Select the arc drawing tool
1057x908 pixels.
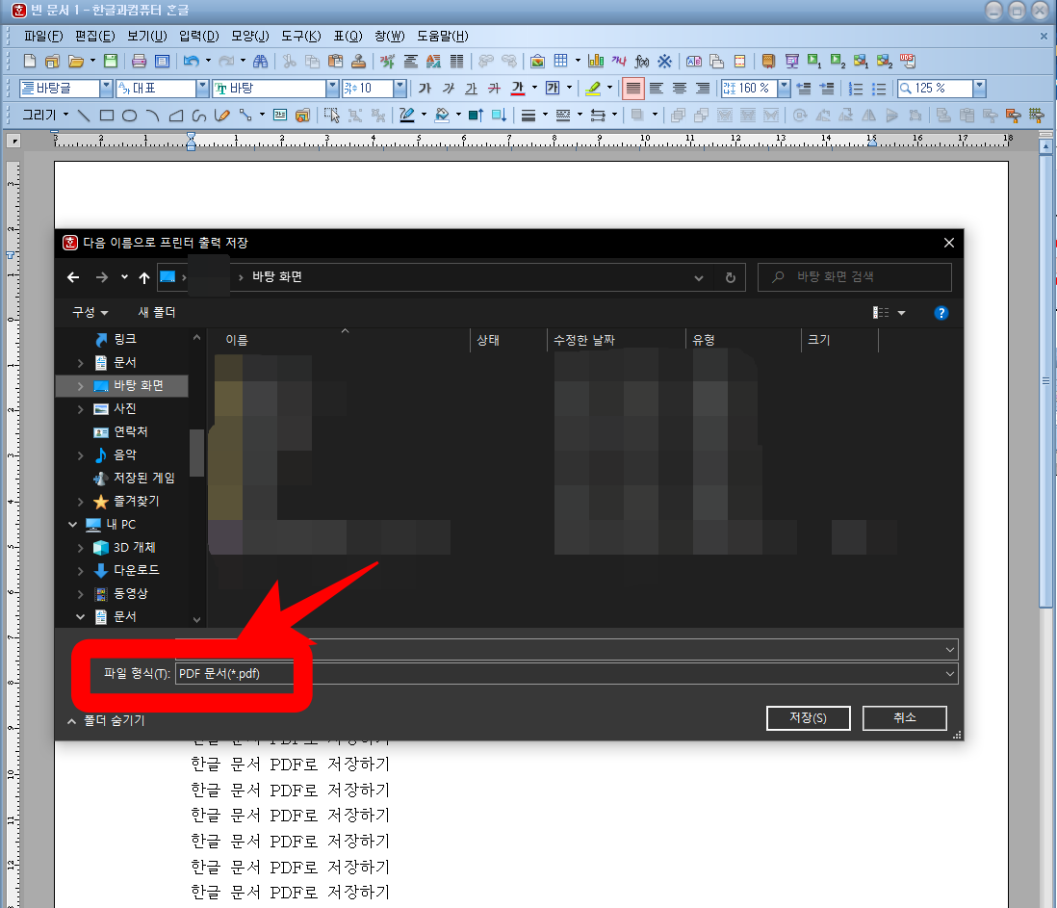point(153,116)
